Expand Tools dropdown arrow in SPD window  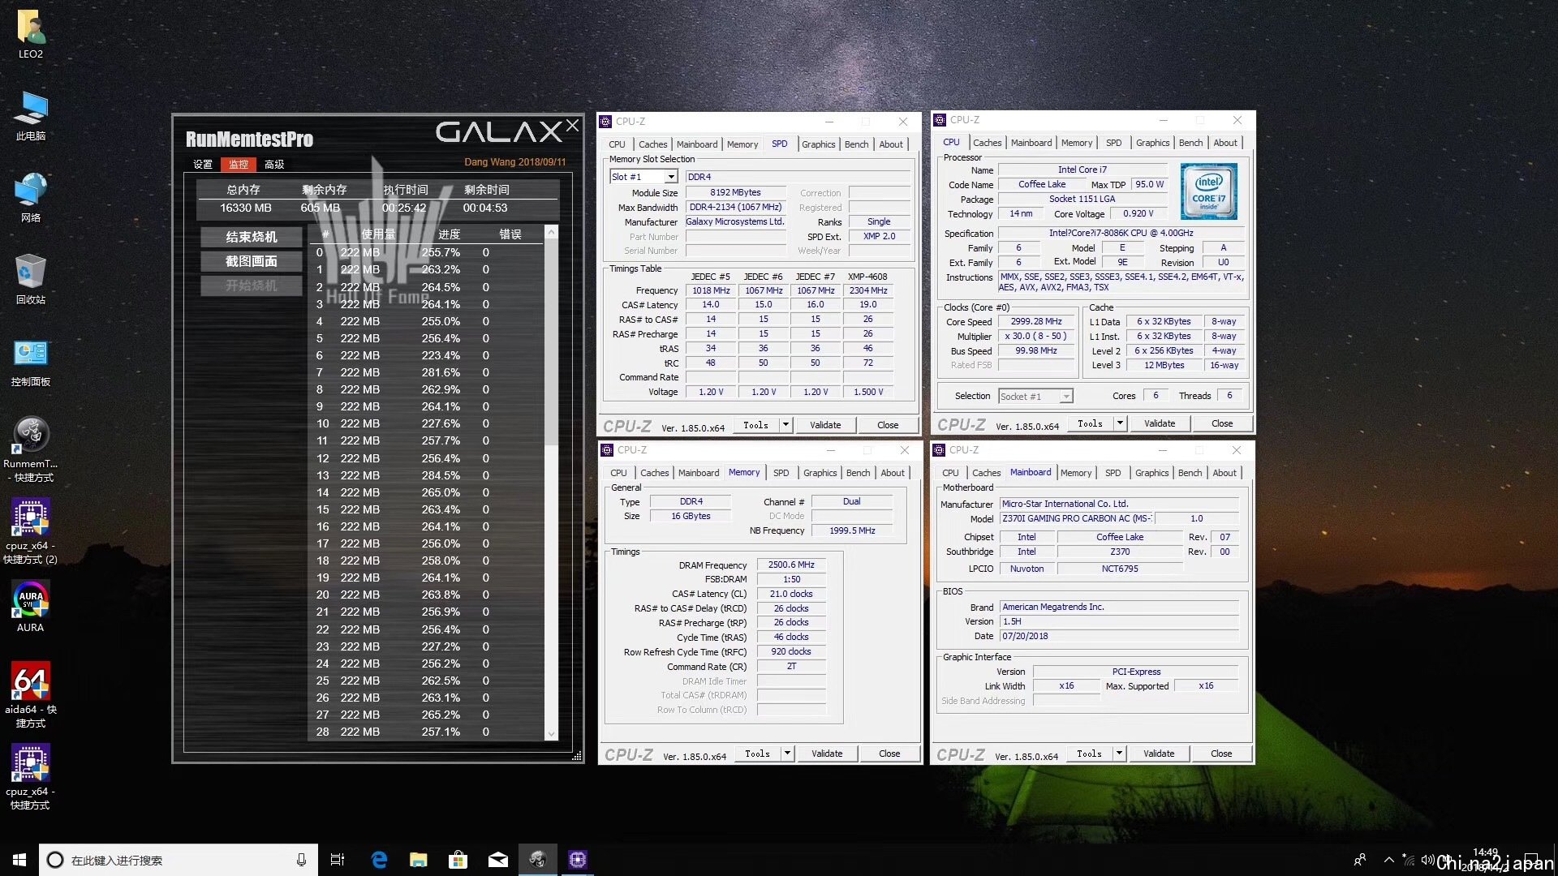tap(785, 425)
